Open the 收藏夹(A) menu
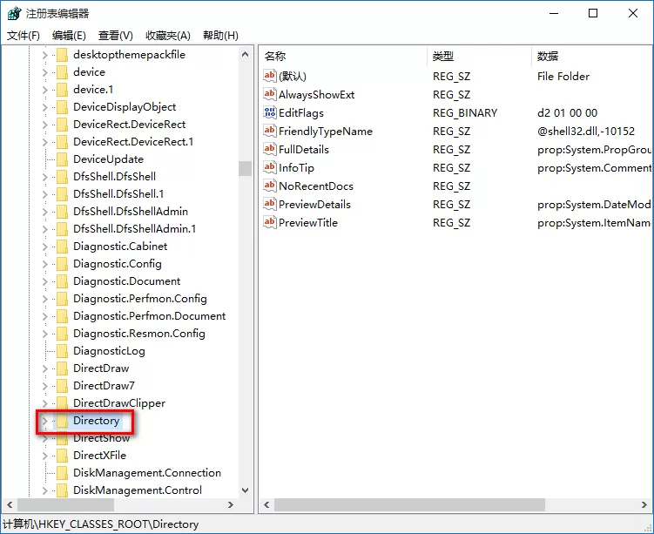The width and height of the screenshot is (654, 534). pos(168,36)
